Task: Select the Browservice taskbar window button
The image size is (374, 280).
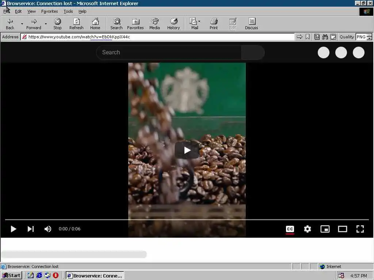Action: [x=95, y=276]
